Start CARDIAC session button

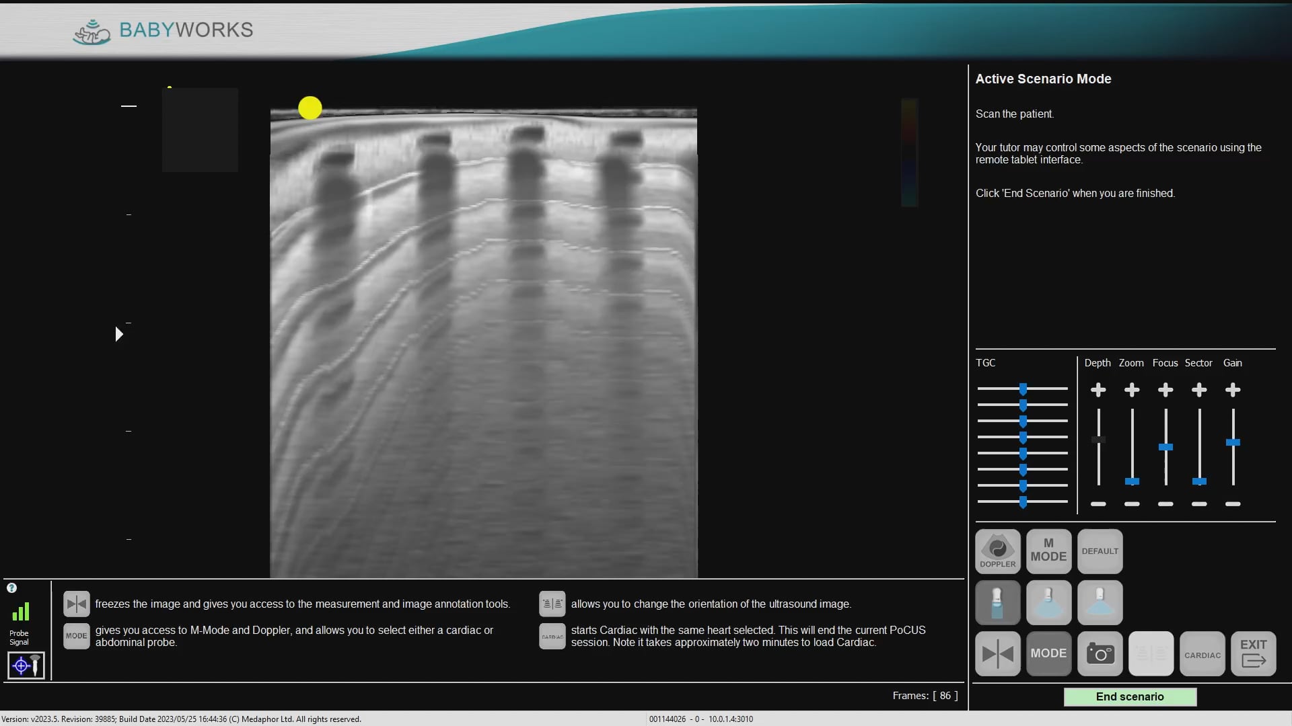pos(1202,653)
